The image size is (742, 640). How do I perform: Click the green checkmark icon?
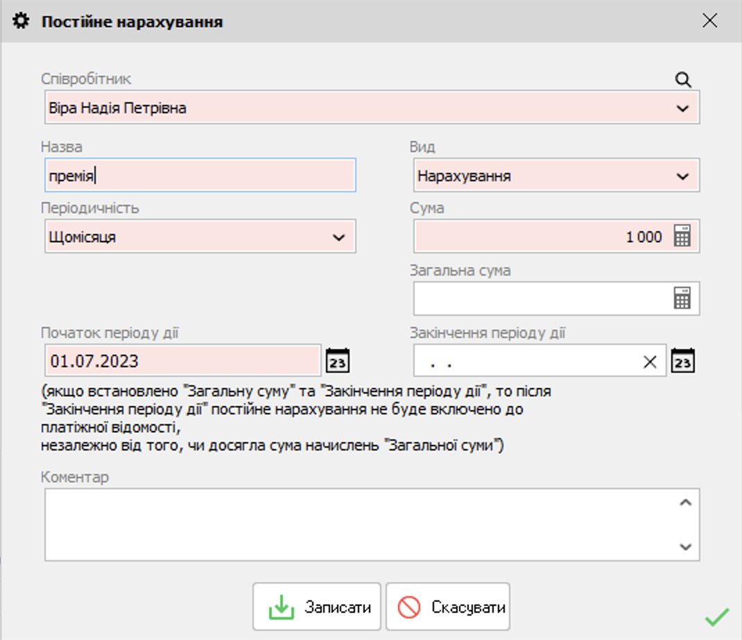pos(716,616)
